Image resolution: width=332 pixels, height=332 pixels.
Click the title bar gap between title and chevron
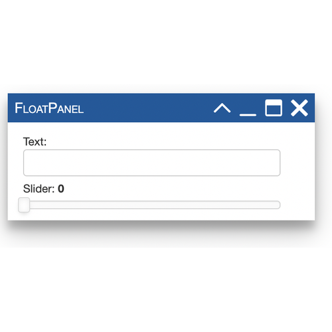coord(148,108)
